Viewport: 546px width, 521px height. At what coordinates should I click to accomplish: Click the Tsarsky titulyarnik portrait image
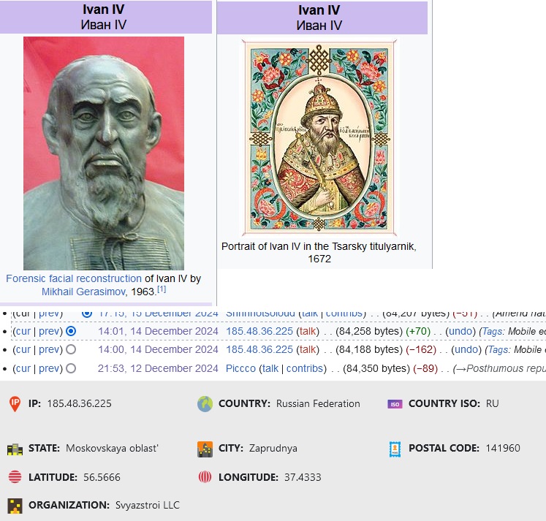tap(319, 137)
